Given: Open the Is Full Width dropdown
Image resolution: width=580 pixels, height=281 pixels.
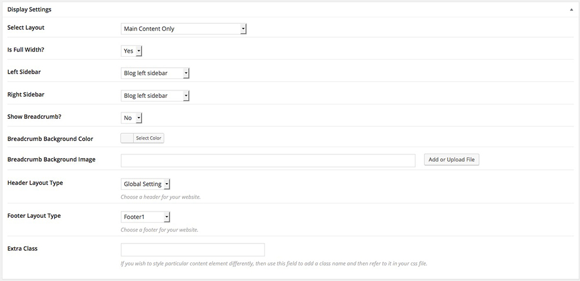Looking at the screenshot, I should tap(132, 51).
